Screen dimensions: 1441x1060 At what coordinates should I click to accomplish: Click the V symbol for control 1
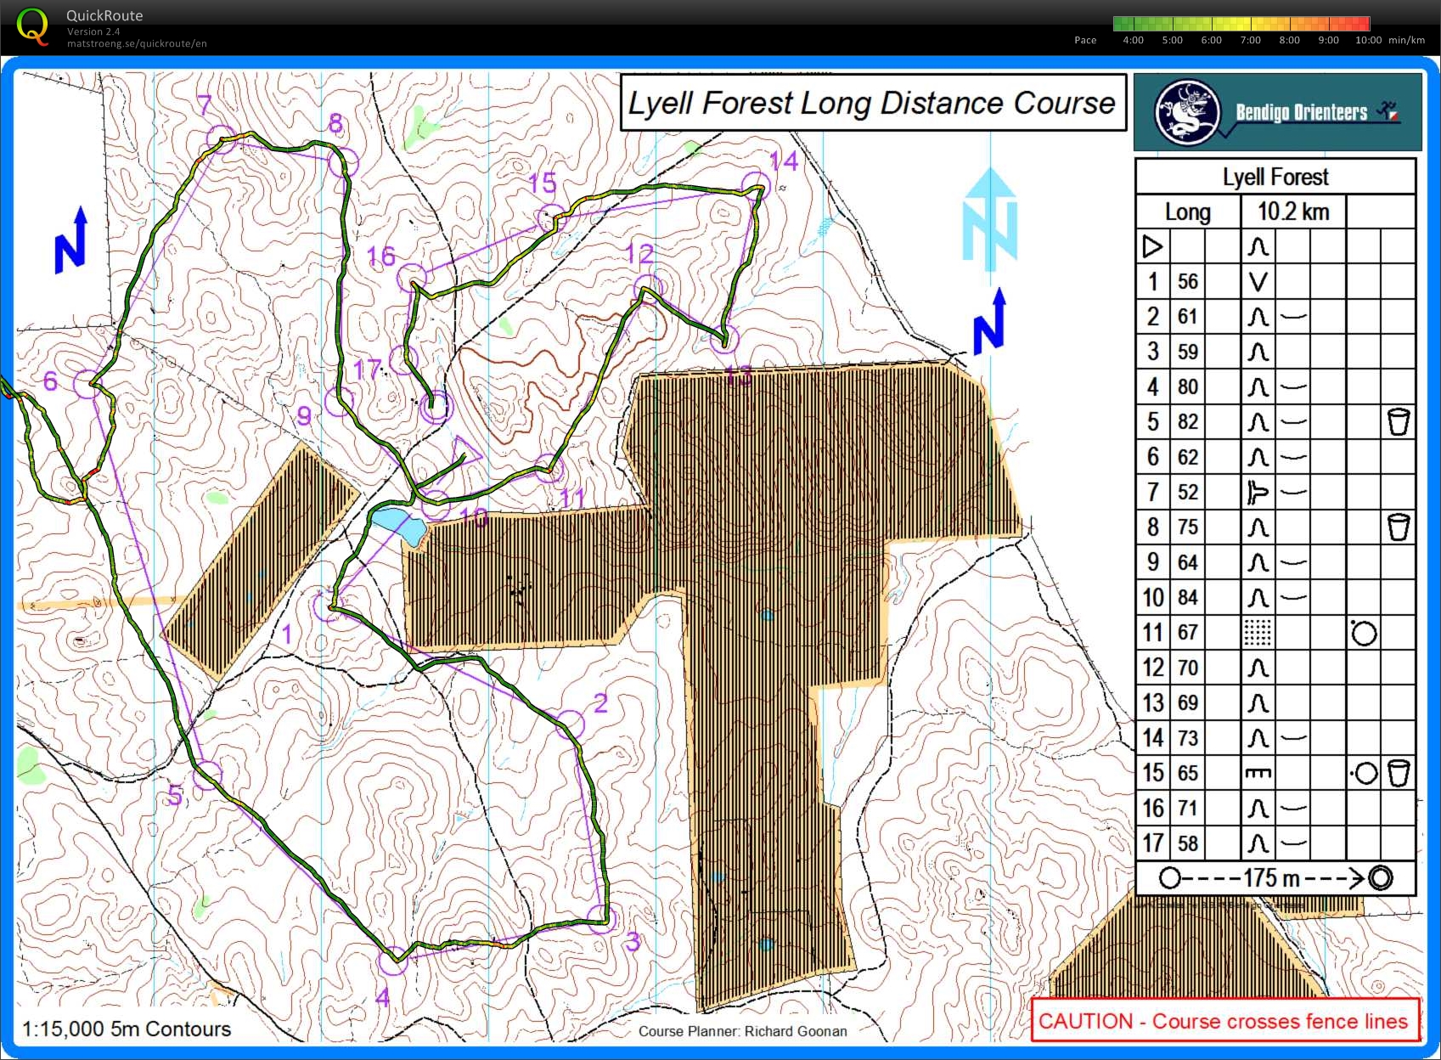1258,281
